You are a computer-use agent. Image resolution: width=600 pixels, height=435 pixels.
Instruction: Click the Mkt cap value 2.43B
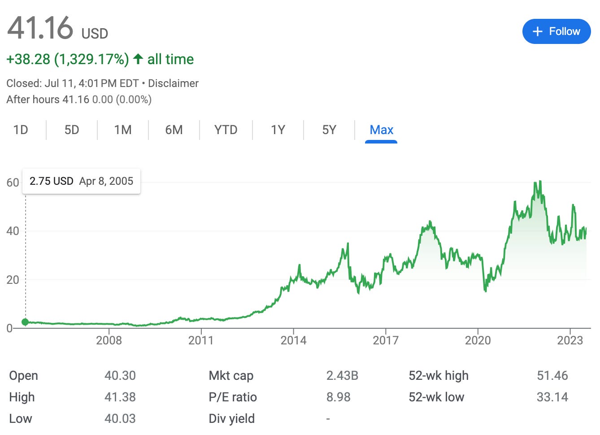(x=342, y=376)
